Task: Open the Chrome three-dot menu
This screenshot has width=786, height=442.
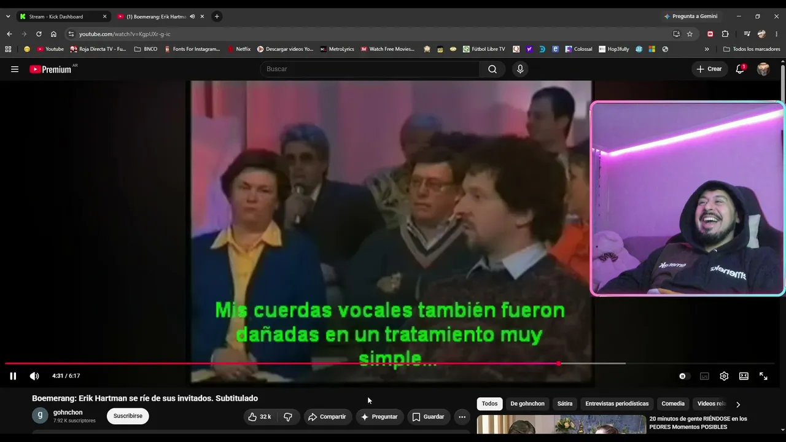Action: coord(777,34)
